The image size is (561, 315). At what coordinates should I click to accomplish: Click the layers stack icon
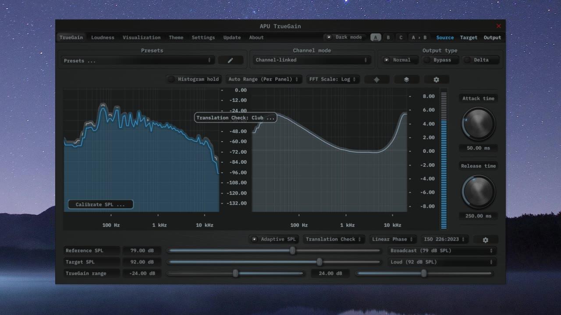point(406,79)
